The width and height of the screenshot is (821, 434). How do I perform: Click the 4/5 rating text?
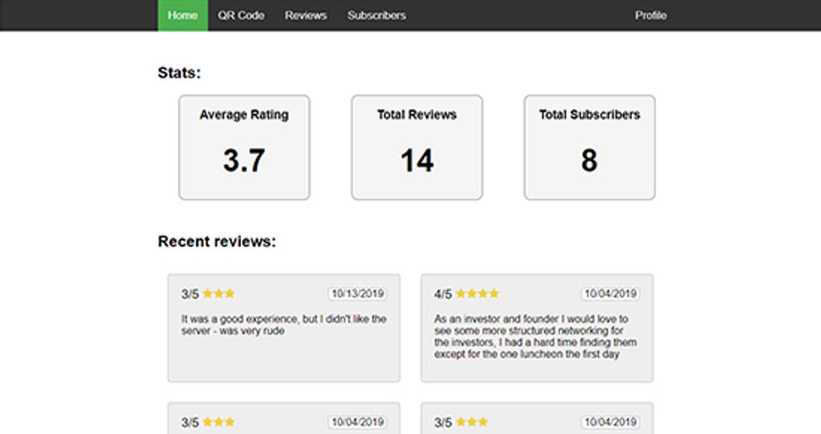(x=443, y=294)
